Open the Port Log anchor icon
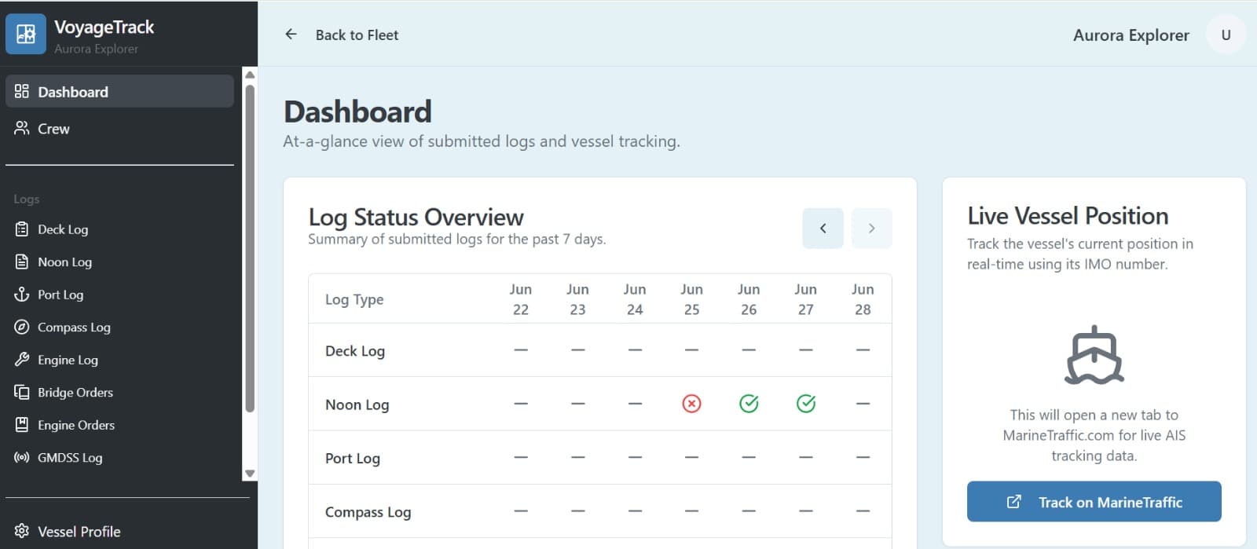Viewport: 1257px width, 549px height. click(23, 295)
